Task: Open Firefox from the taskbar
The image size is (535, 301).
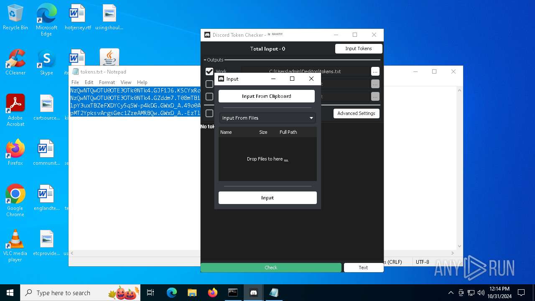Action: [212, 293]
